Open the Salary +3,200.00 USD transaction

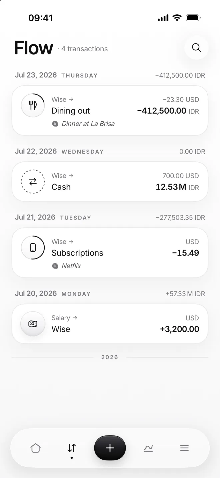click(x=110, y=324)
